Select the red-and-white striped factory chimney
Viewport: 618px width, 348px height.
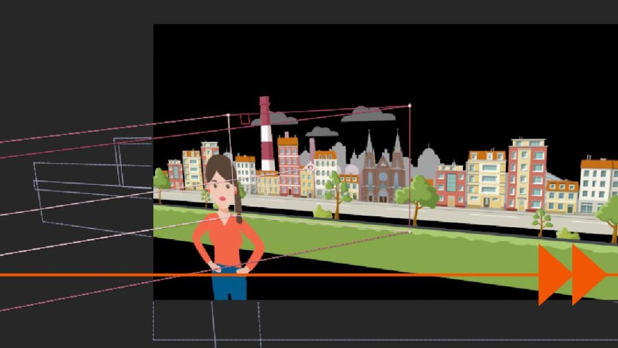point(266,136)
